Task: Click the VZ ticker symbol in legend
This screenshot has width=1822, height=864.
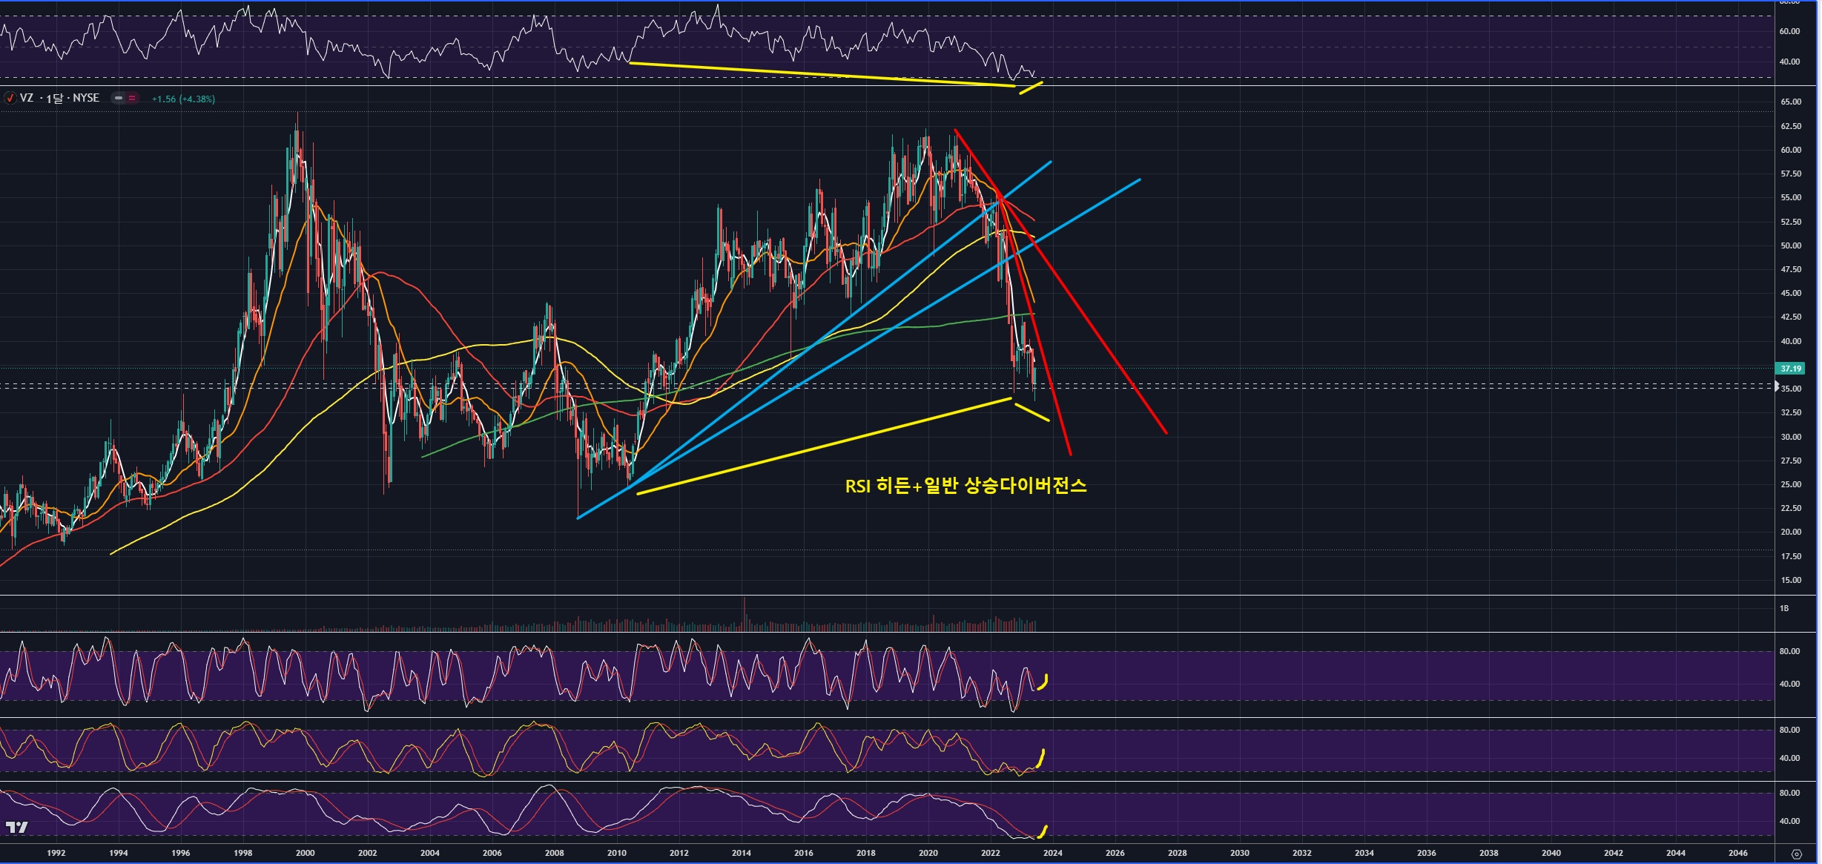Action: pyautogui.click(x=27, y=98)
